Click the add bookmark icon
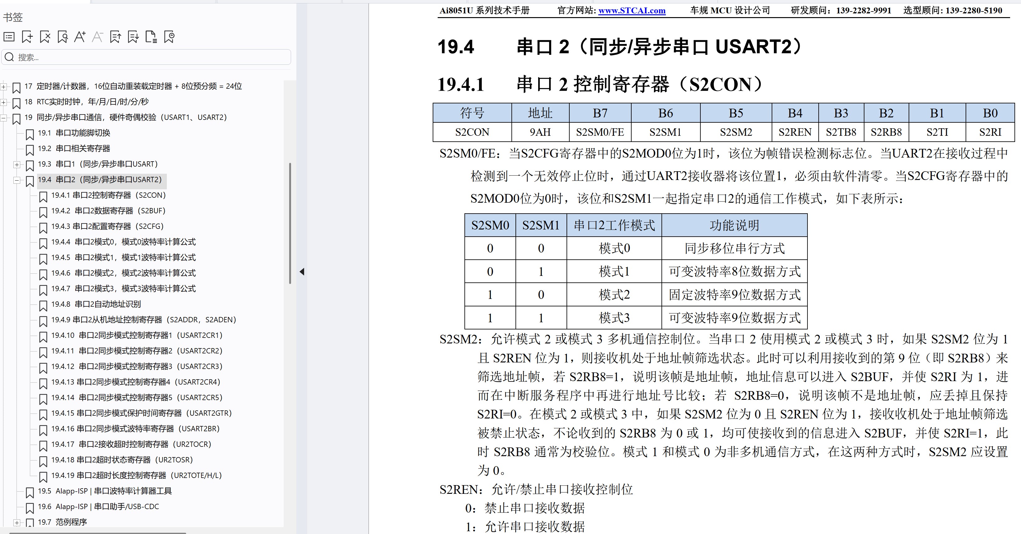The width and height of the screenshot is (1021, 534). (27, 37)
